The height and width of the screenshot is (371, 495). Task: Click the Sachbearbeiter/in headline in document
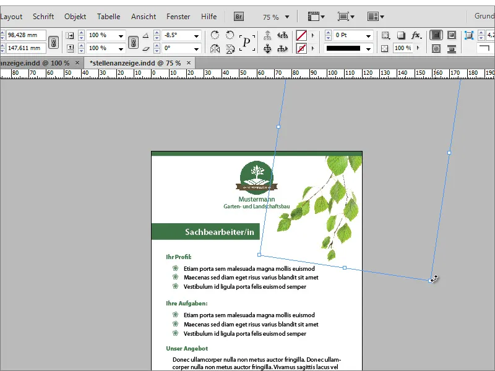point(220,232)
